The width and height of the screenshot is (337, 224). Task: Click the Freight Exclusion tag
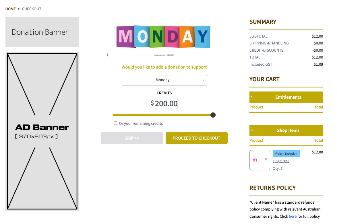click(286, 153)
